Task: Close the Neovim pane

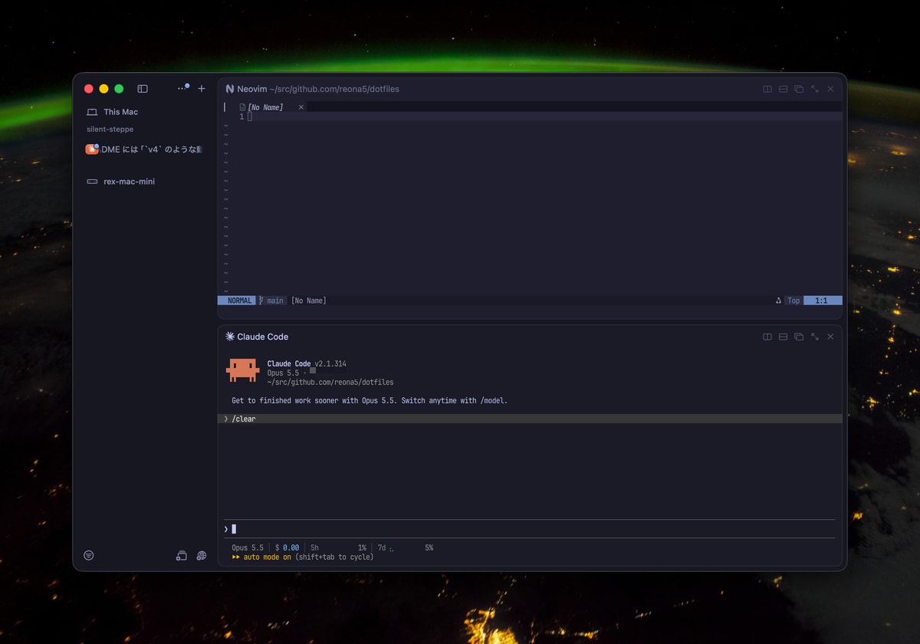Action: [x=830, y=89]
